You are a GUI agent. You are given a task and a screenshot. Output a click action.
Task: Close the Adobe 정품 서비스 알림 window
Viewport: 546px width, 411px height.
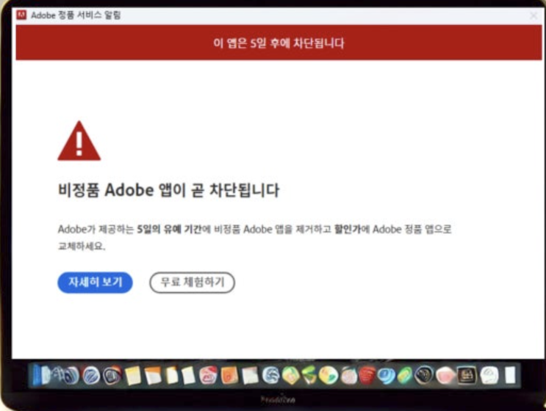pos(533,15)
